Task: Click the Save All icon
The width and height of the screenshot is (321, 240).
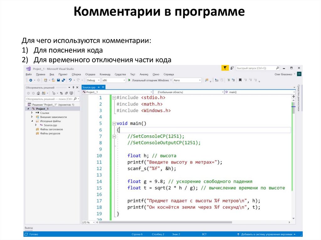Action: click(x=63, y=80)
